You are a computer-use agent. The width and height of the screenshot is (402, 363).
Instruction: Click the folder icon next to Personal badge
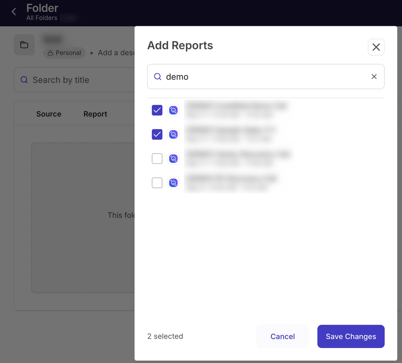coord(24,45)
